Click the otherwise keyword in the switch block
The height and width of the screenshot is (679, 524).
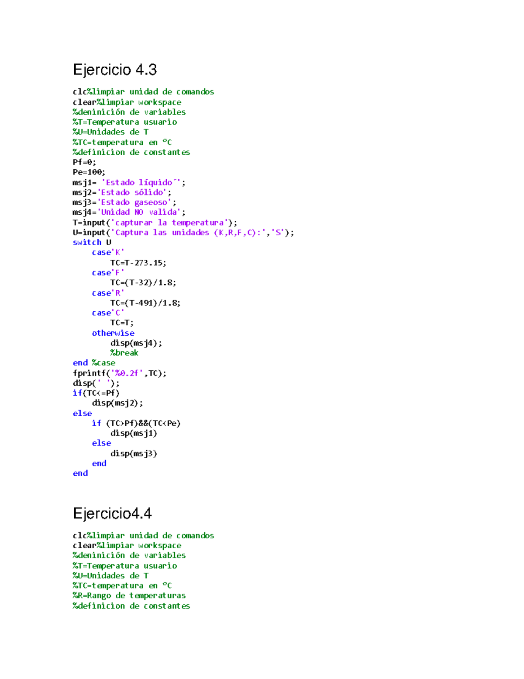point(113,333)
